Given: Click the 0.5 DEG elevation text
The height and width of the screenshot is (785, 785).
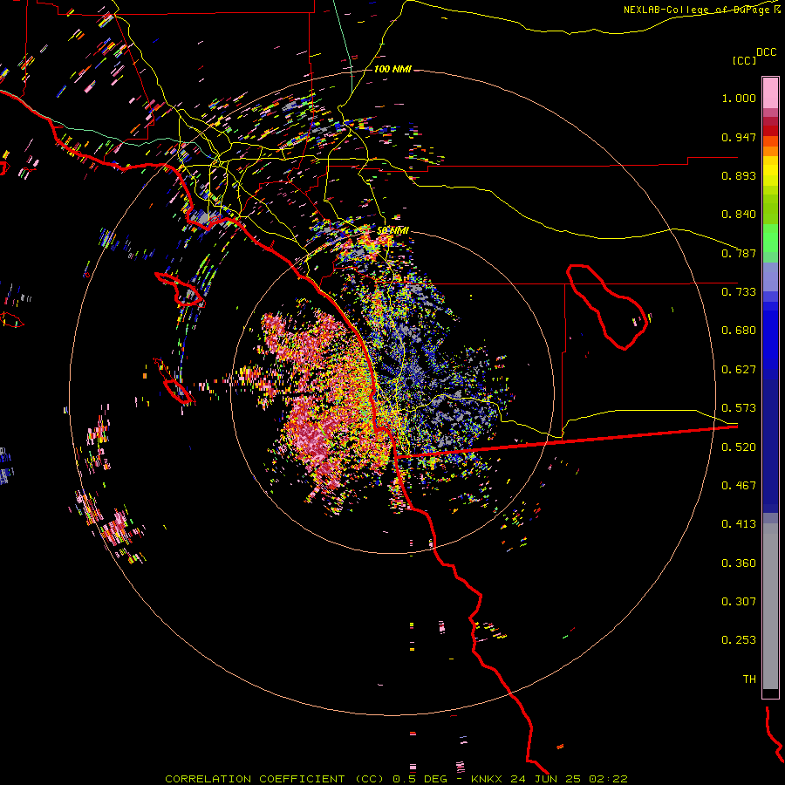Looking at the screenshot, I should 420,779.
